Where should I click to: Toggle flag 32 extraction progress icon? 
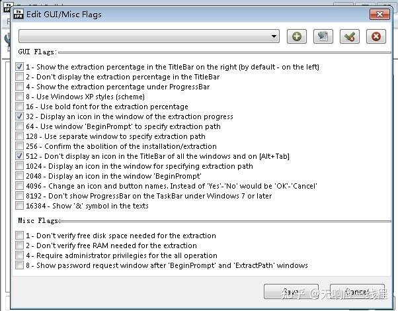[x=19, y=116]
